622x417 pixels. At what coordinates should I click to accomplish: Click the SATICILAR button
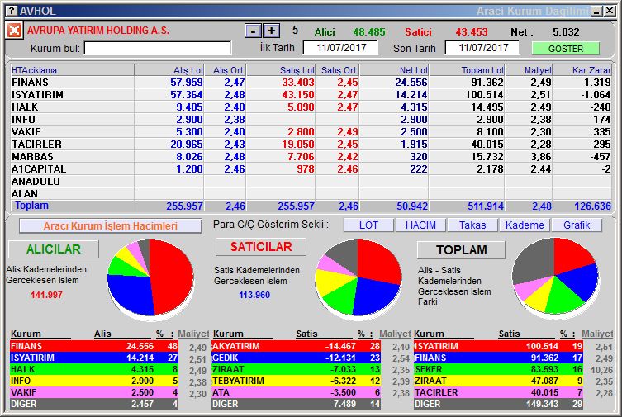261,247
